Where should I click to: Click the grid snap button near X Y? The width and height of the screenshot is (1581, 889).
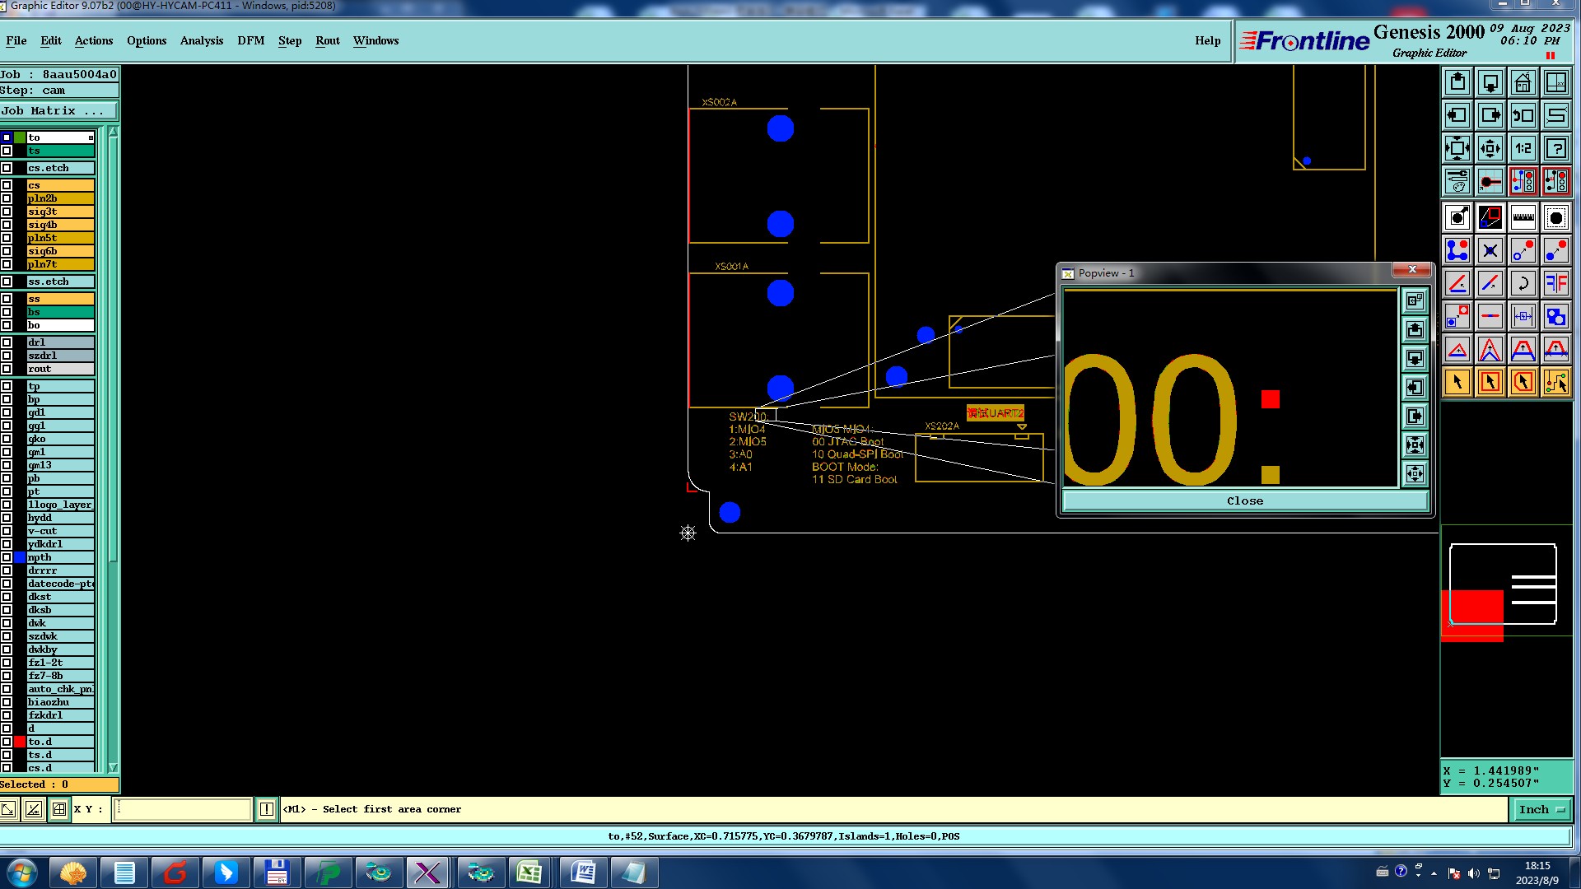(x=59, y=809)
